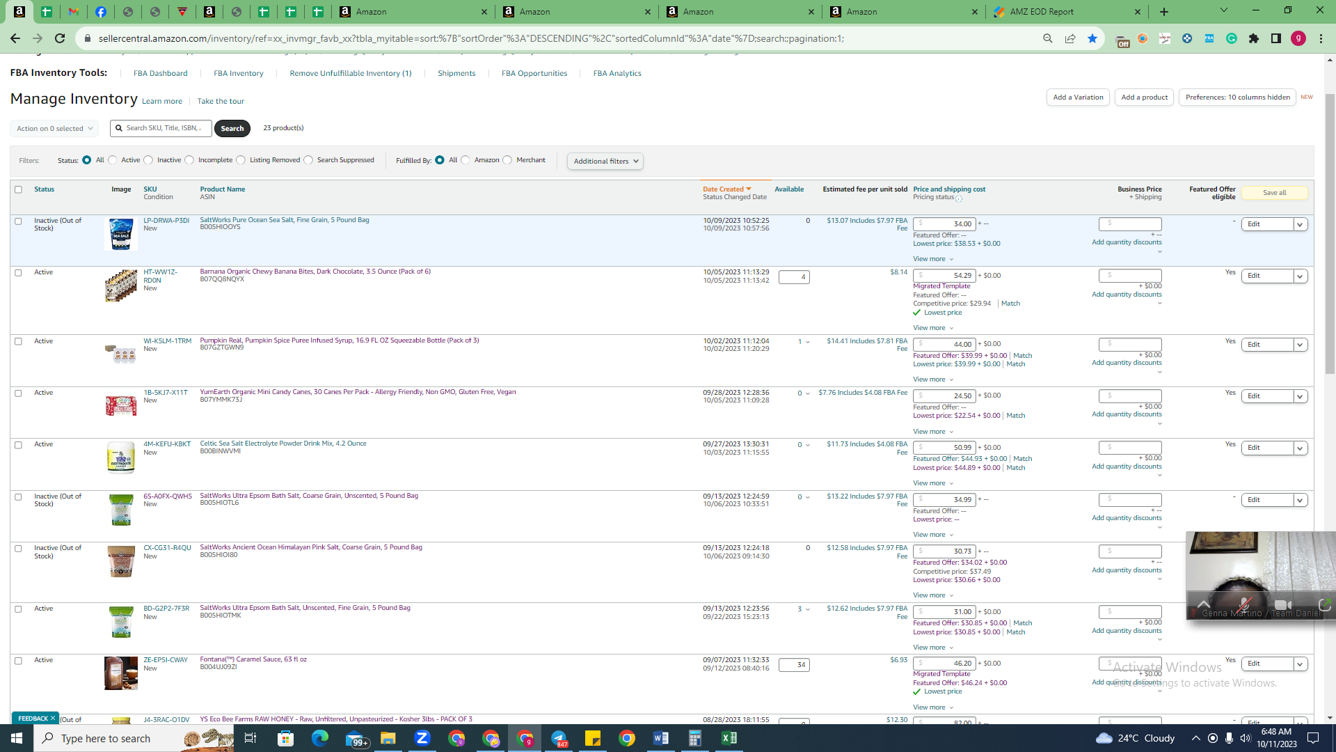Viewport: 1336px width, 752px height.
Task: Click the page zoom magnifier in address bar
Action: click(1048, 38)
